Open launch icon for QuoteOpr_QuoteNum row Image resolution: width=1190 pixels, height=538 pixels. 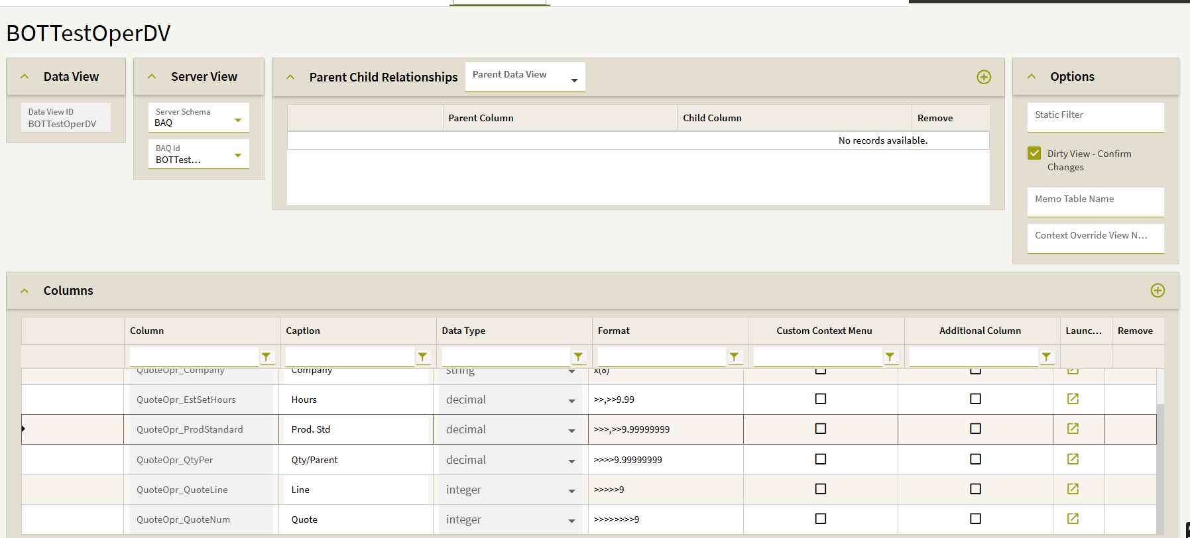1073,519
